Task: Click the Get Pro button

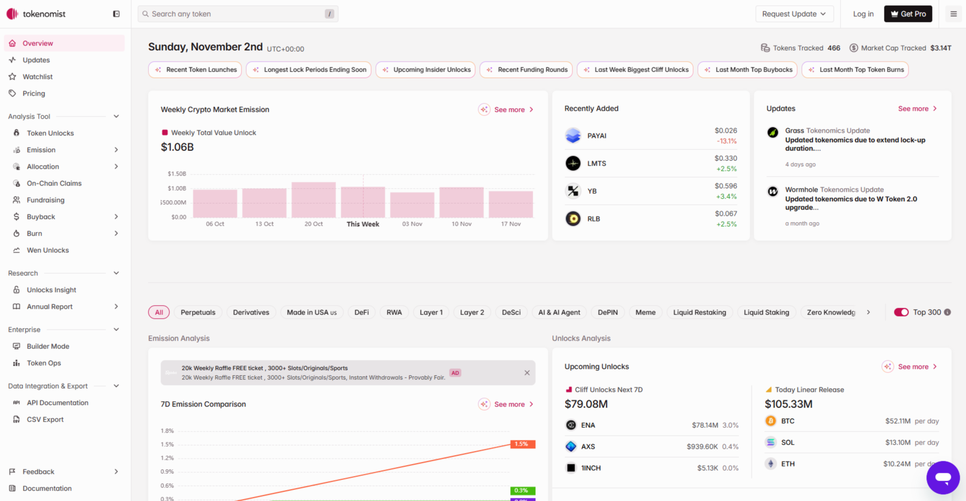Action: pyautogui.click(x=907, y=14)
